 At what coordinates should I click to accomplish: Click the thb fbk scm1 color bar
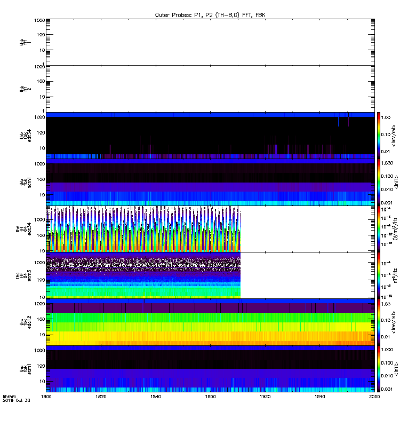(379, 182)
